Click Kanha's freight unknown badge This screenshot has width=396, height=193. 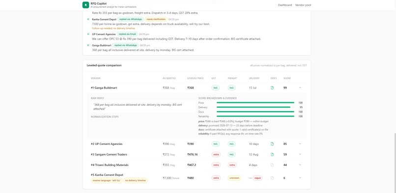234,178
